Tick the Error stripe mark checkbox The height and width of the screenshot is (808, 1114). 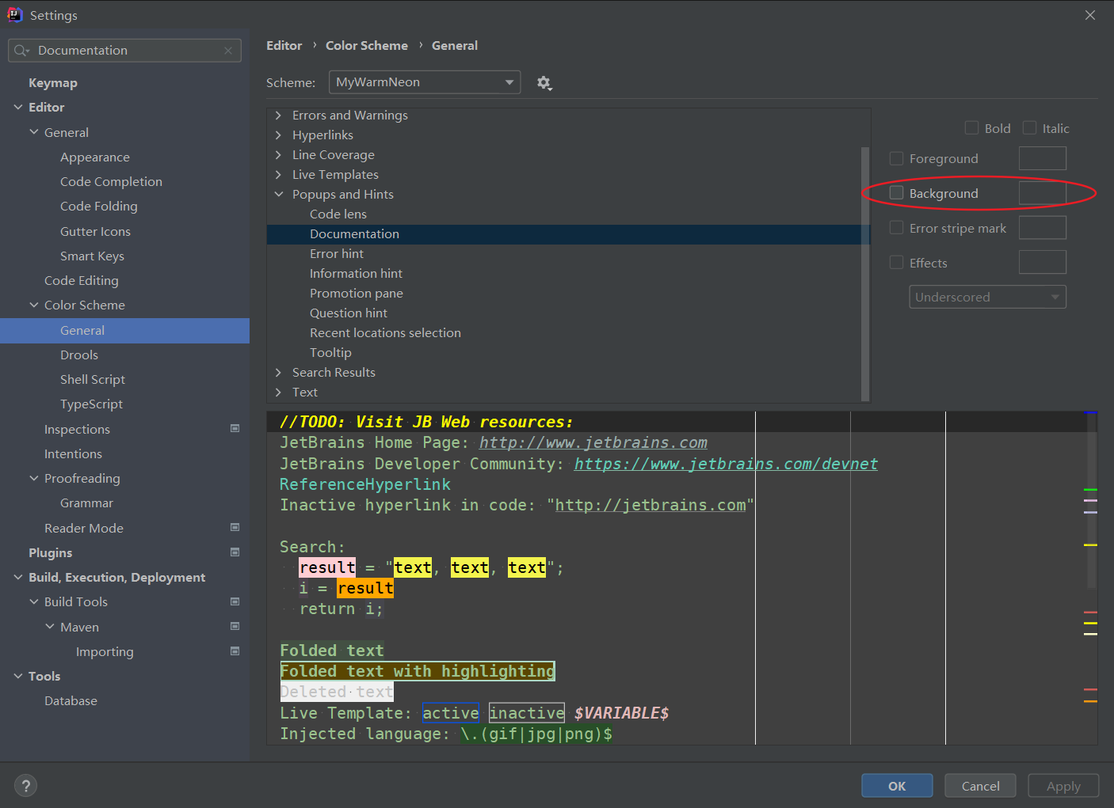pos(896,228)
